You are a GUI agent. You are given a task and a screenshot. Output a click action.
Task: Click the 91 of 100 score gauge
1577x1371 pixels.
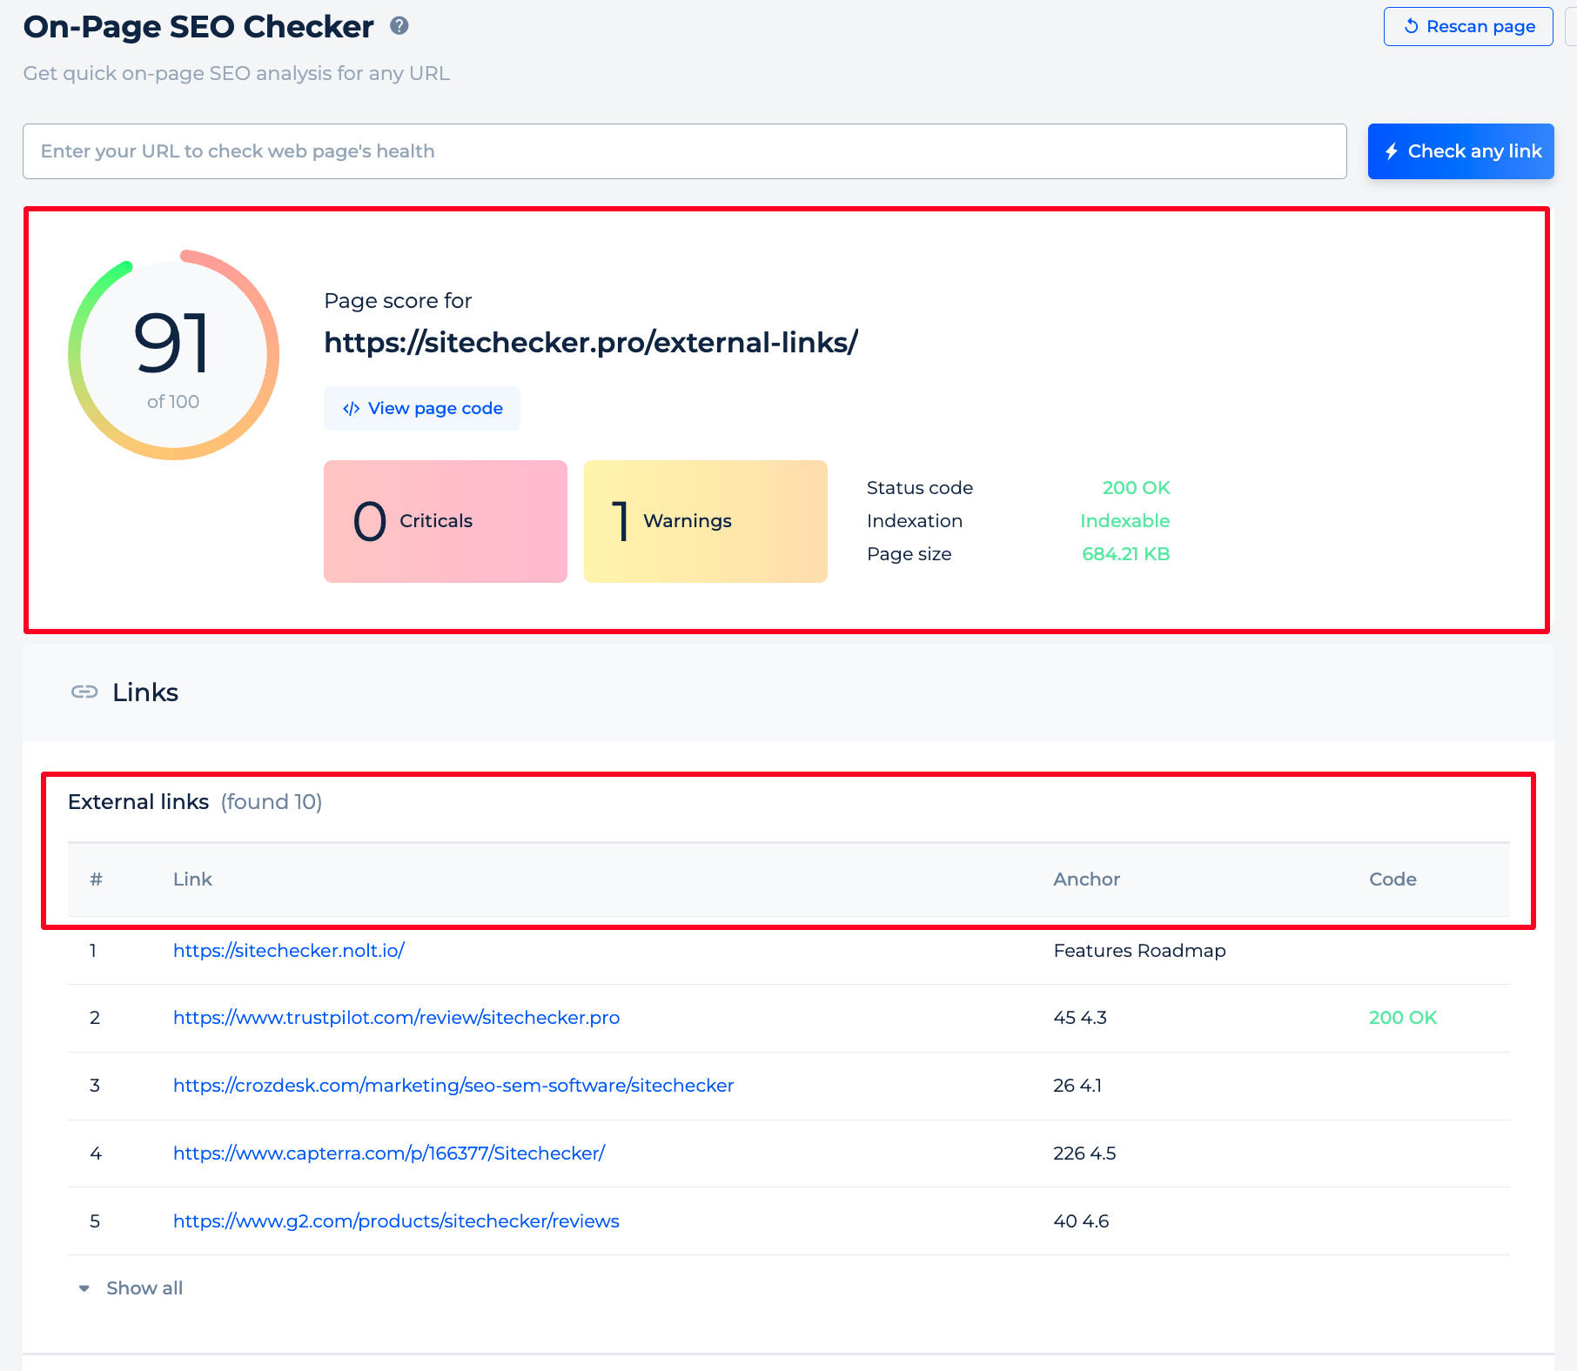click(173, 355)
